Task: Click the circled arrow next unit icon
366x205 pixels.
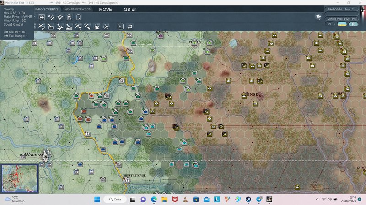Action: tap(106, 27)
